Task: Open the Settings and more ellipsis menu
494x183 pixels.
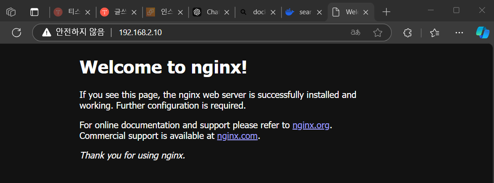Action: (459, 33)
